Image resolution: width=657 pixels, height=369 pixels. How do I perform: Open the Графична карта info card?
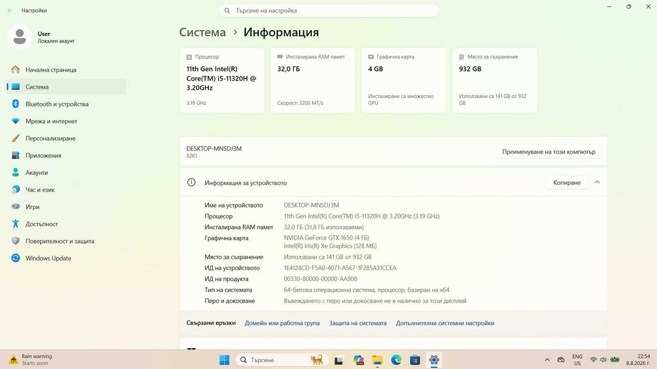click(404, 80)
